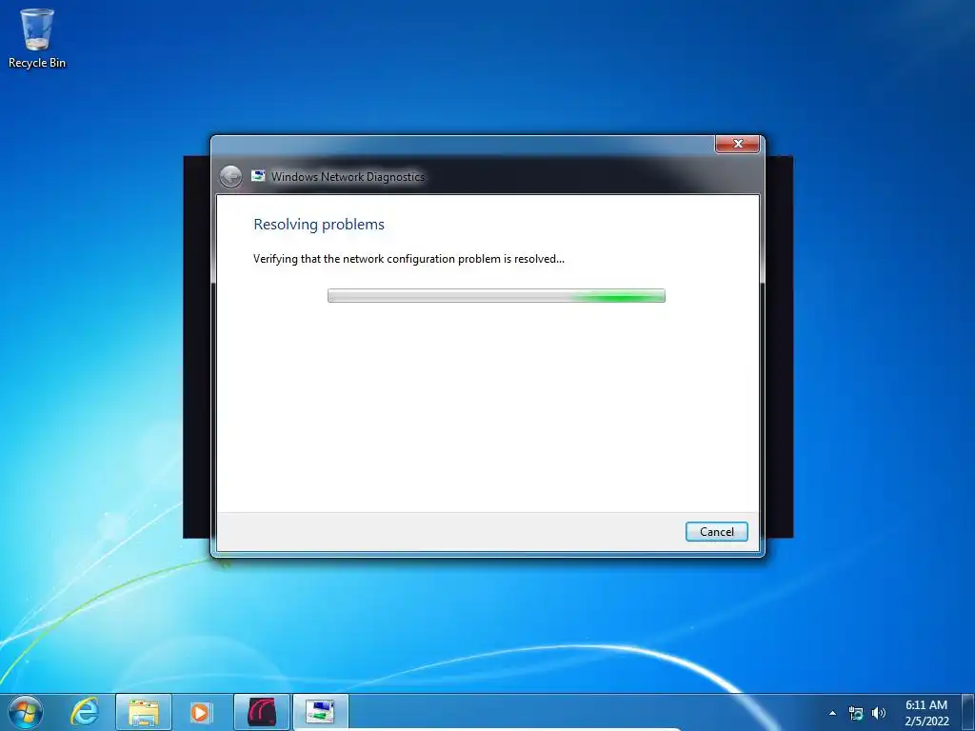975x731 pixels.
Task: Click the green diagnostics progress bar
Action: tap(496, 296)
